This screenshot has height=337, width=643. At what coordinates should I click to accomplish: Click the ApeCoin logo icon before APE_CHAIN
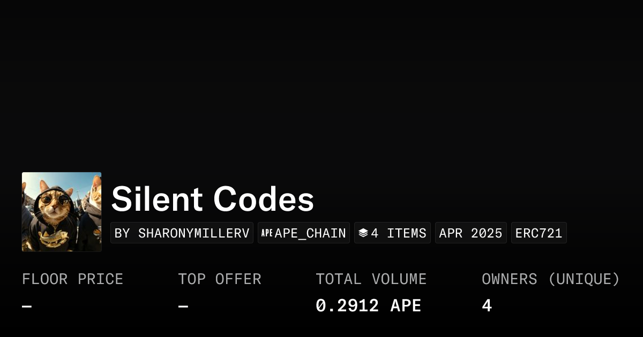point(267,233)
